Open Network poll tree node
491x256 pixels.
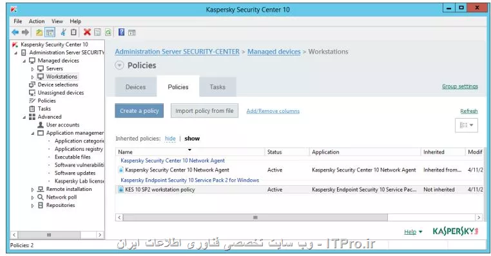point(61,197)
